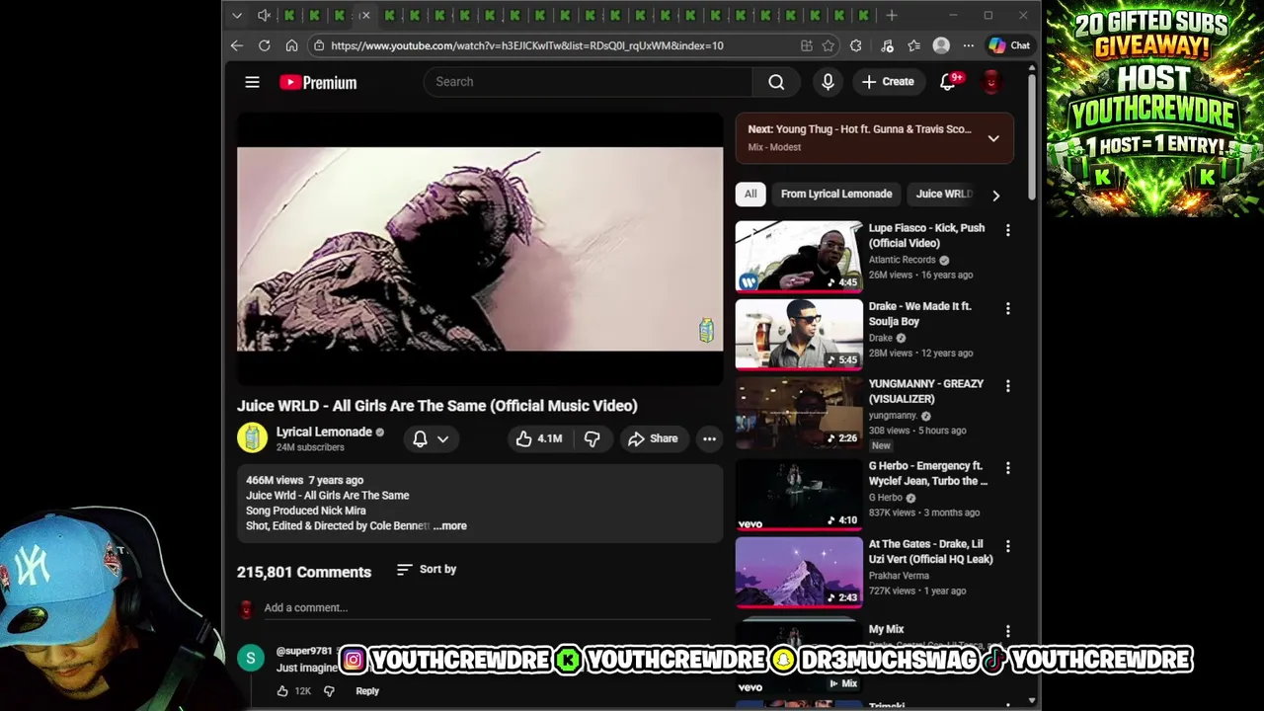
Task: Open YUNGMANNY GREAZY thumbnail
Action: tap(799, 413)
